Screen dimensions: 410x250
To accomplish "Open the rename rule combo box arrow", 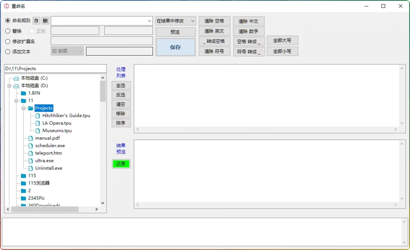I will pos(150,20).
